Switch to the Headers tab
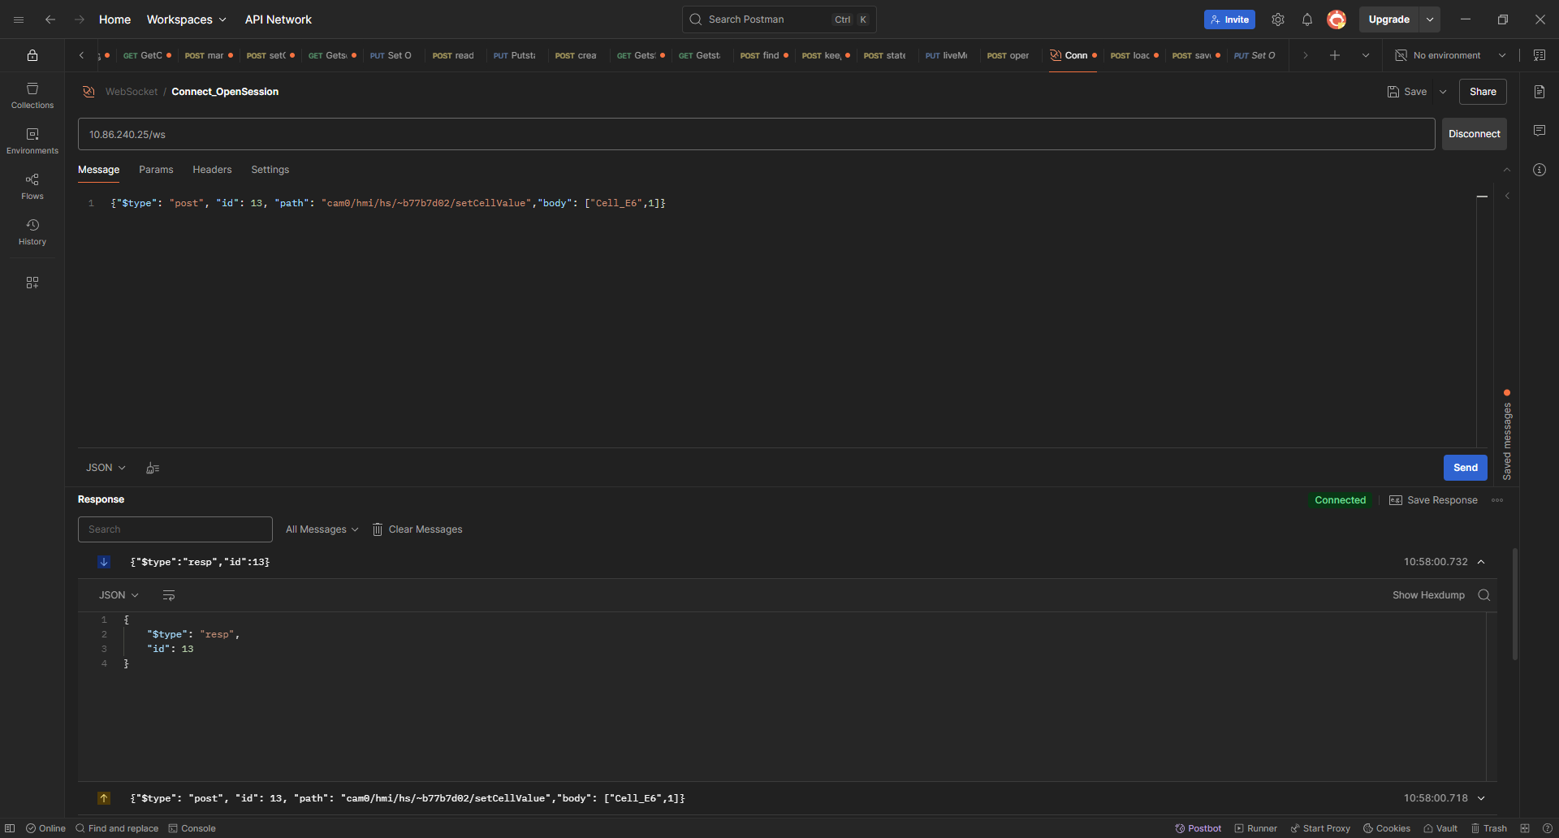 point(212,170)
